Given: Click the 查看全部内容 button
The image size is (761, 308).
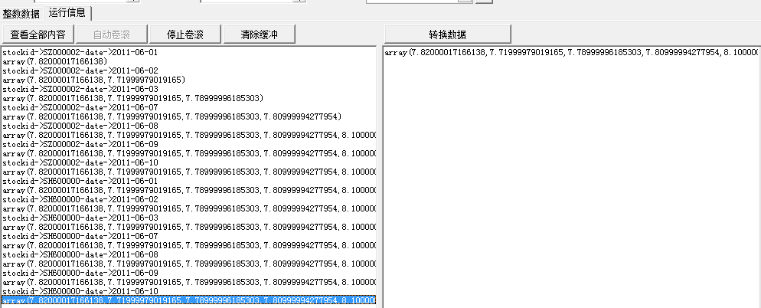Looking at the screenshot, I should (38, 34).
